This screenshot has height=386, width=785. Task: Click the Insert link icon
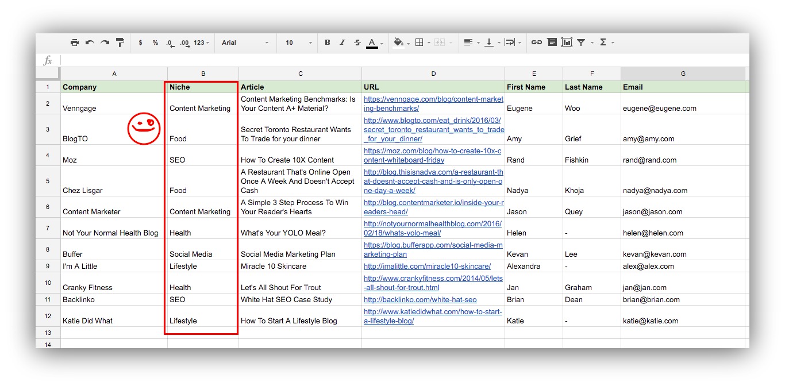click(537, 43)
